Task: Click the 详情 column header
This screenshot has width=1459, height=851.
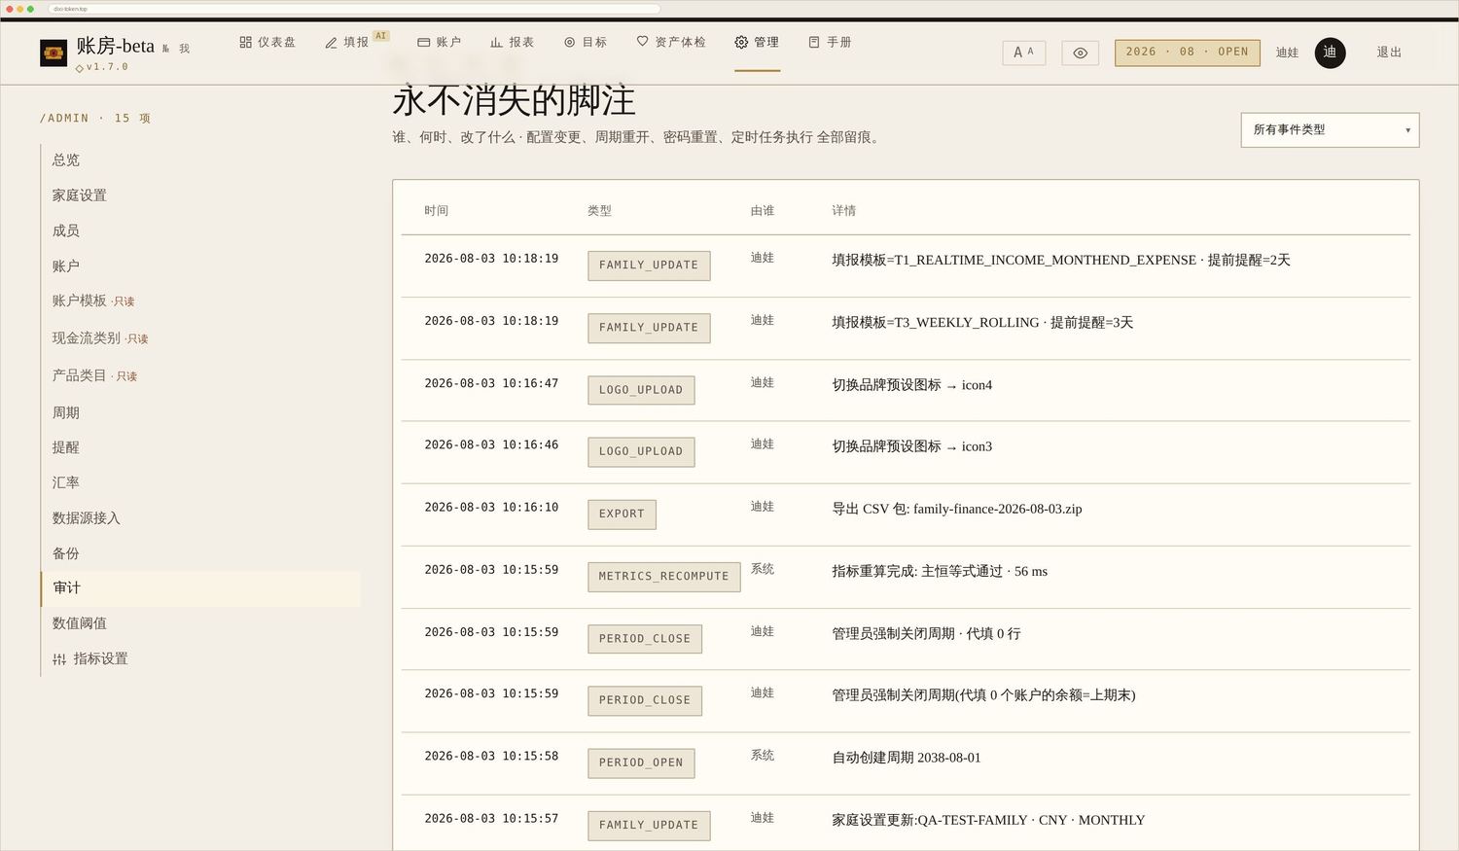Action: pos(844,210)
